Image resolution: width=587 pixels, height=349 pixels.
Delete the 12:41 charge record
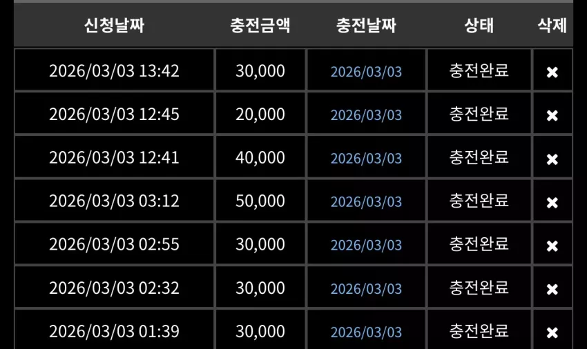552,159
